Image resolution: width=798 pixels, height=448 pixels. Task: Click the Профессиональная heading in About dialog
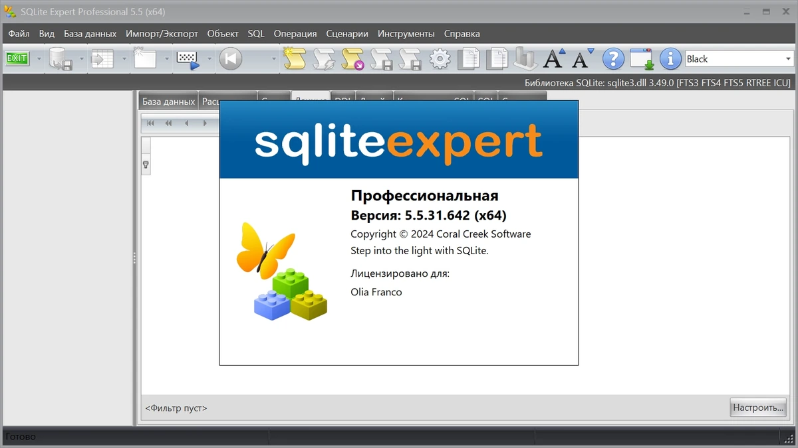(x=424, y=196)
